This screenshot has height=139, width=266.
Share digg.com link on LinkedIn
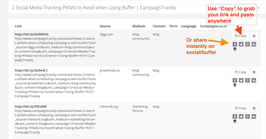[x=254, y=44]
